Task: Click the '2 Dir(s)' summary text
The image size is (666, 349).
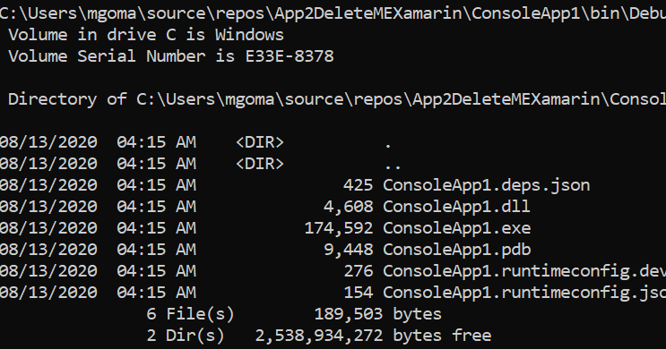Action: click(x=186, y=336)
